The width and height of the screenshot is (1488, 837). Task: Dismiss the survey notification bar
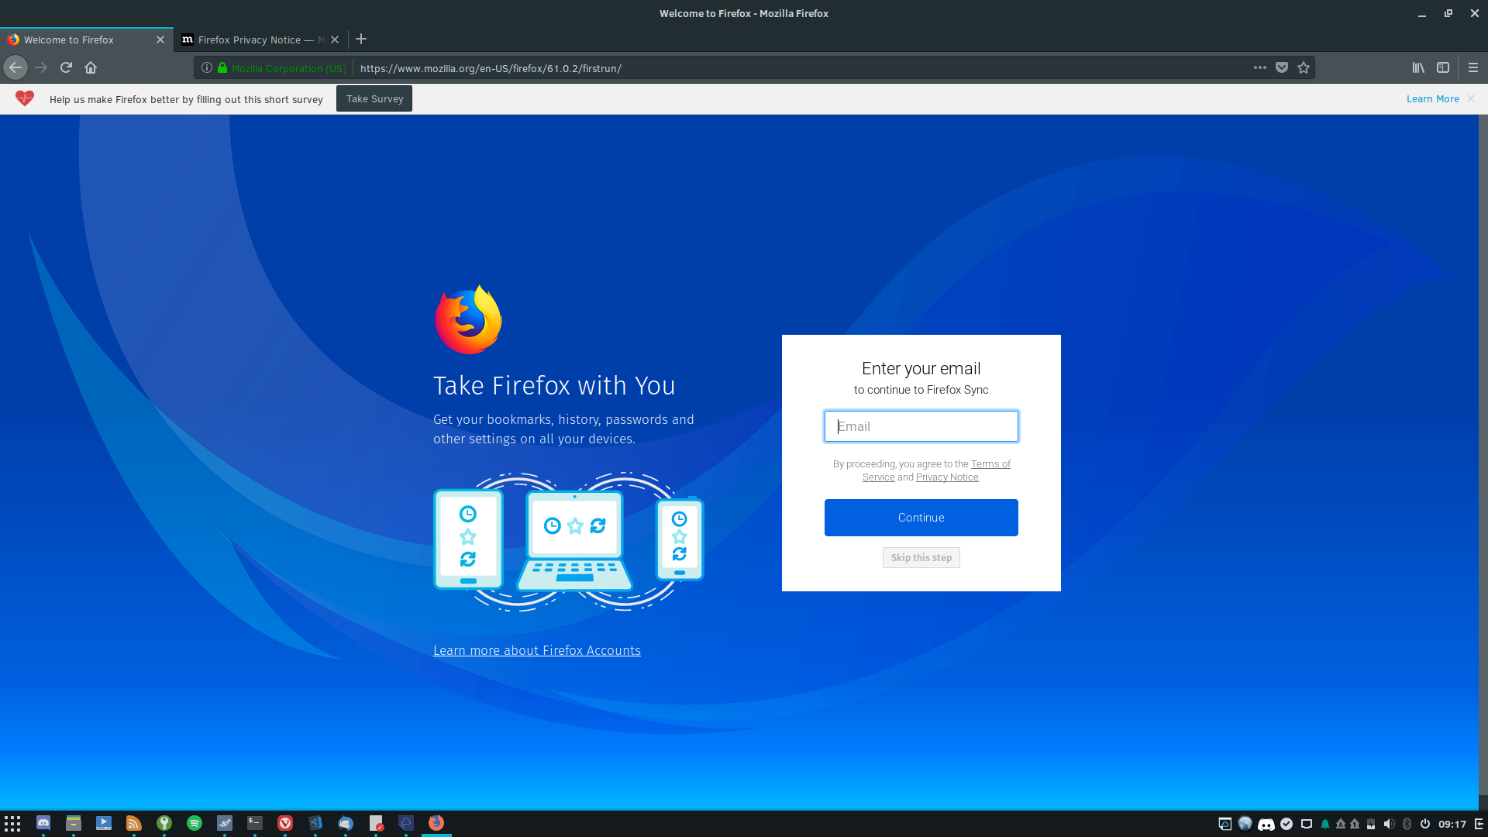coord(1471,98)
